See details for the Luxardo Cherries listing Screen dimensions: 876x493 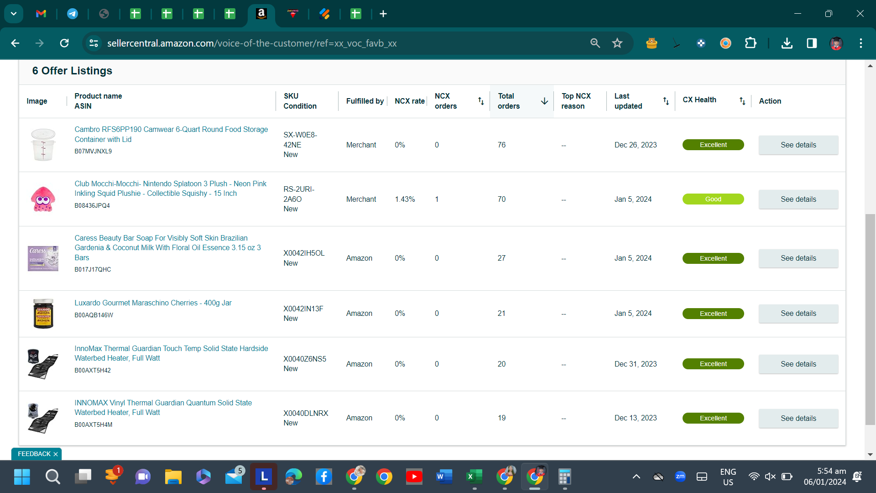798,313
